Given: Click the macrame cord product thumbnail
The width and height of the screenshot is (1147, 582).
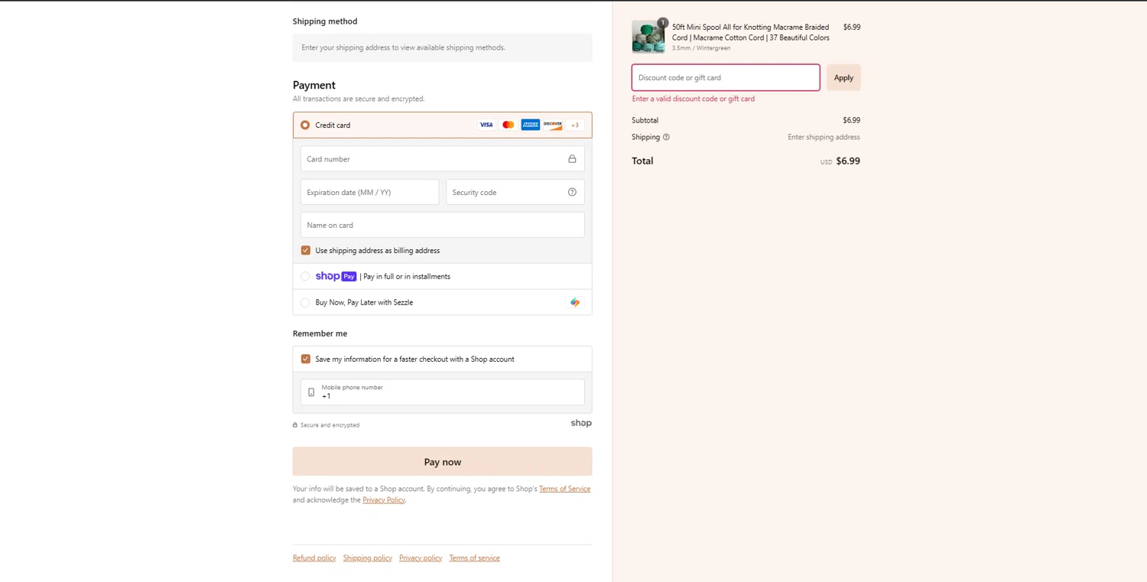Looking at the screenshot, I should click(648, 37).
